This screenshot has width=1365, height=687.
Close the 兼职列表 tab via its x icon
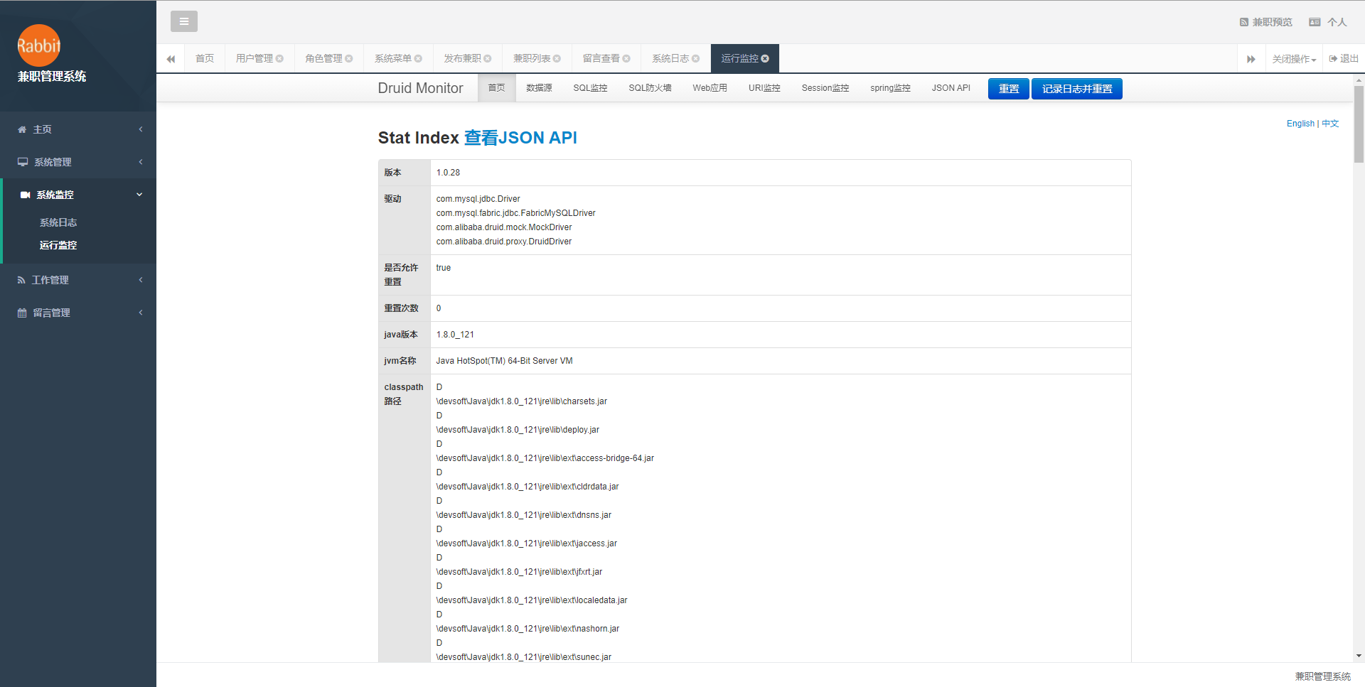(557, 58)
